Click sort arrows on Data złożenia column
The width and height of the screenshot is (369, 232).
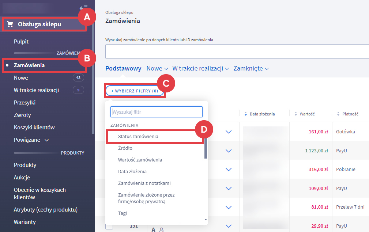click(246, 114)
